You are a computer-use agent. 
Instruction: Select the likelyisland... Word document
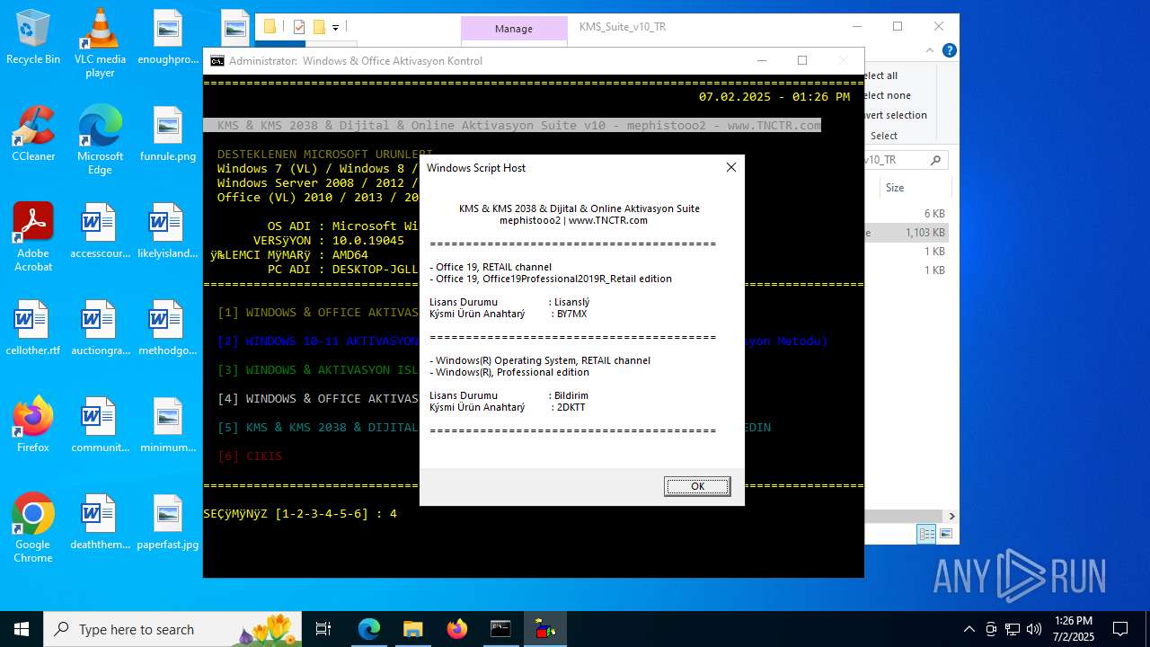coord(168,231)
